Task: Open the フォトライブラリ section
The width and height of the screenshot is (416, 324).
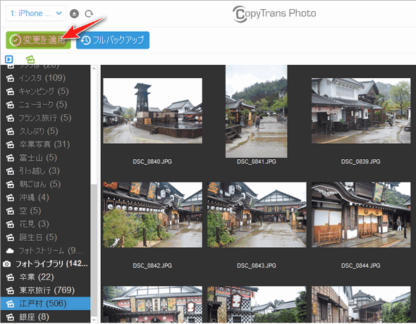Action: (45, 263)
